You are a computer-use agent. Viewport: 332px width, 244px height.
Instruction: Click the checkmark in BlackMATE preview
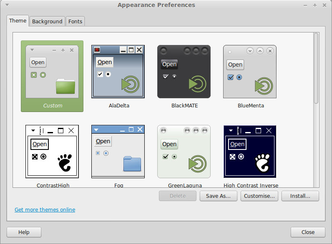point(166,76)
